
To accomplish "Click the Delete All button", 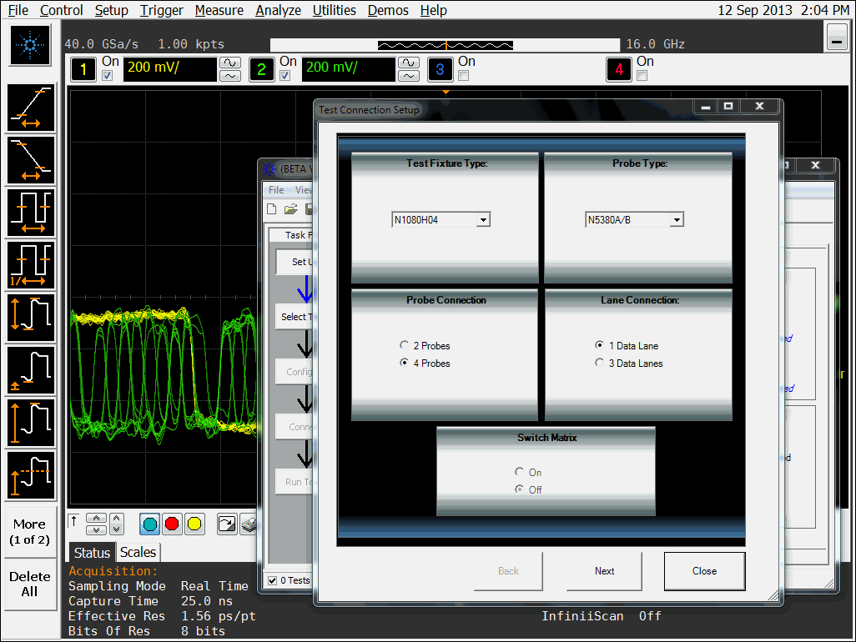I will click(x=29, y=584).
